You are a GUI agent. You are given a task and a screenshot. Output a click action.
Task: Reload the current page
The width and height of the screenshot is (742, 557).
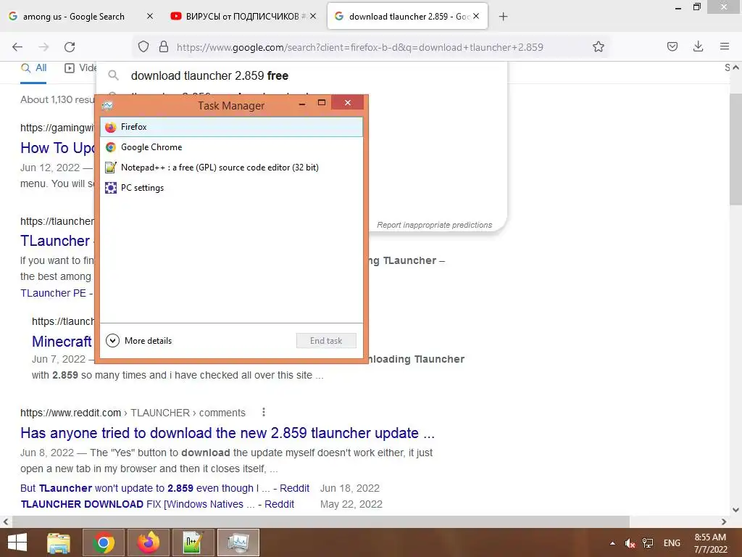[x=70, y=47]
